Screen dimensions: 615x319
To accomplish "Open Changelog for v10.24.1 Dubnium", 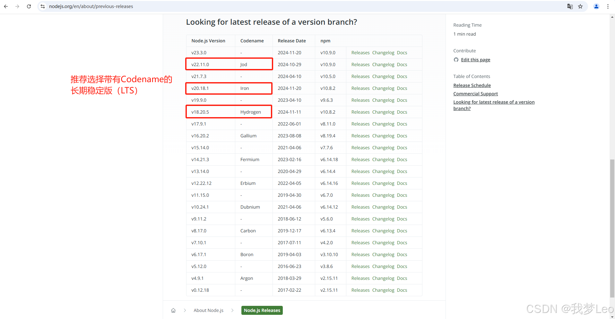I will pos(383,207).
